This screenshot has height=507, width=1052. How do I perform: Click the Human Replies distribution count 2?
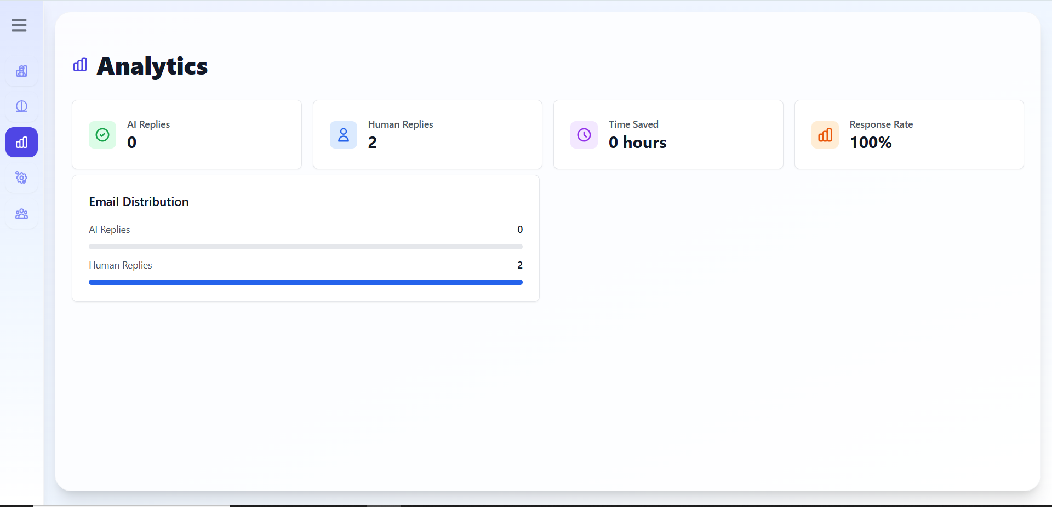click(520, 265)
